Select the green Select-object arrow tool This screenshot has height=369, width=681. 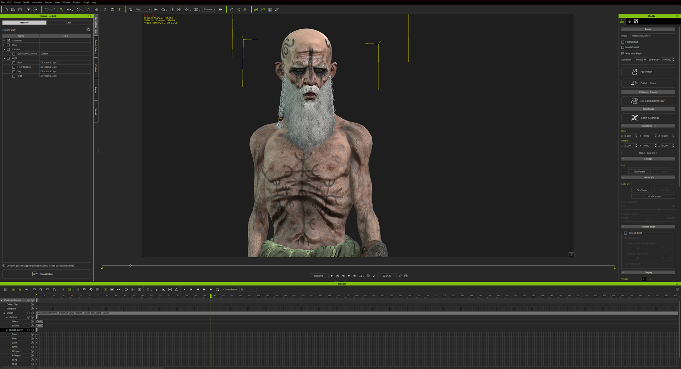click(61, 10)
